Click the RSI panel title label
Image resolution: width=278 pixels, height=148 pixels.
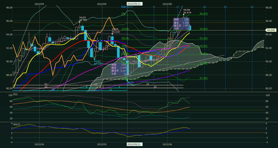(x=15, y=95)
